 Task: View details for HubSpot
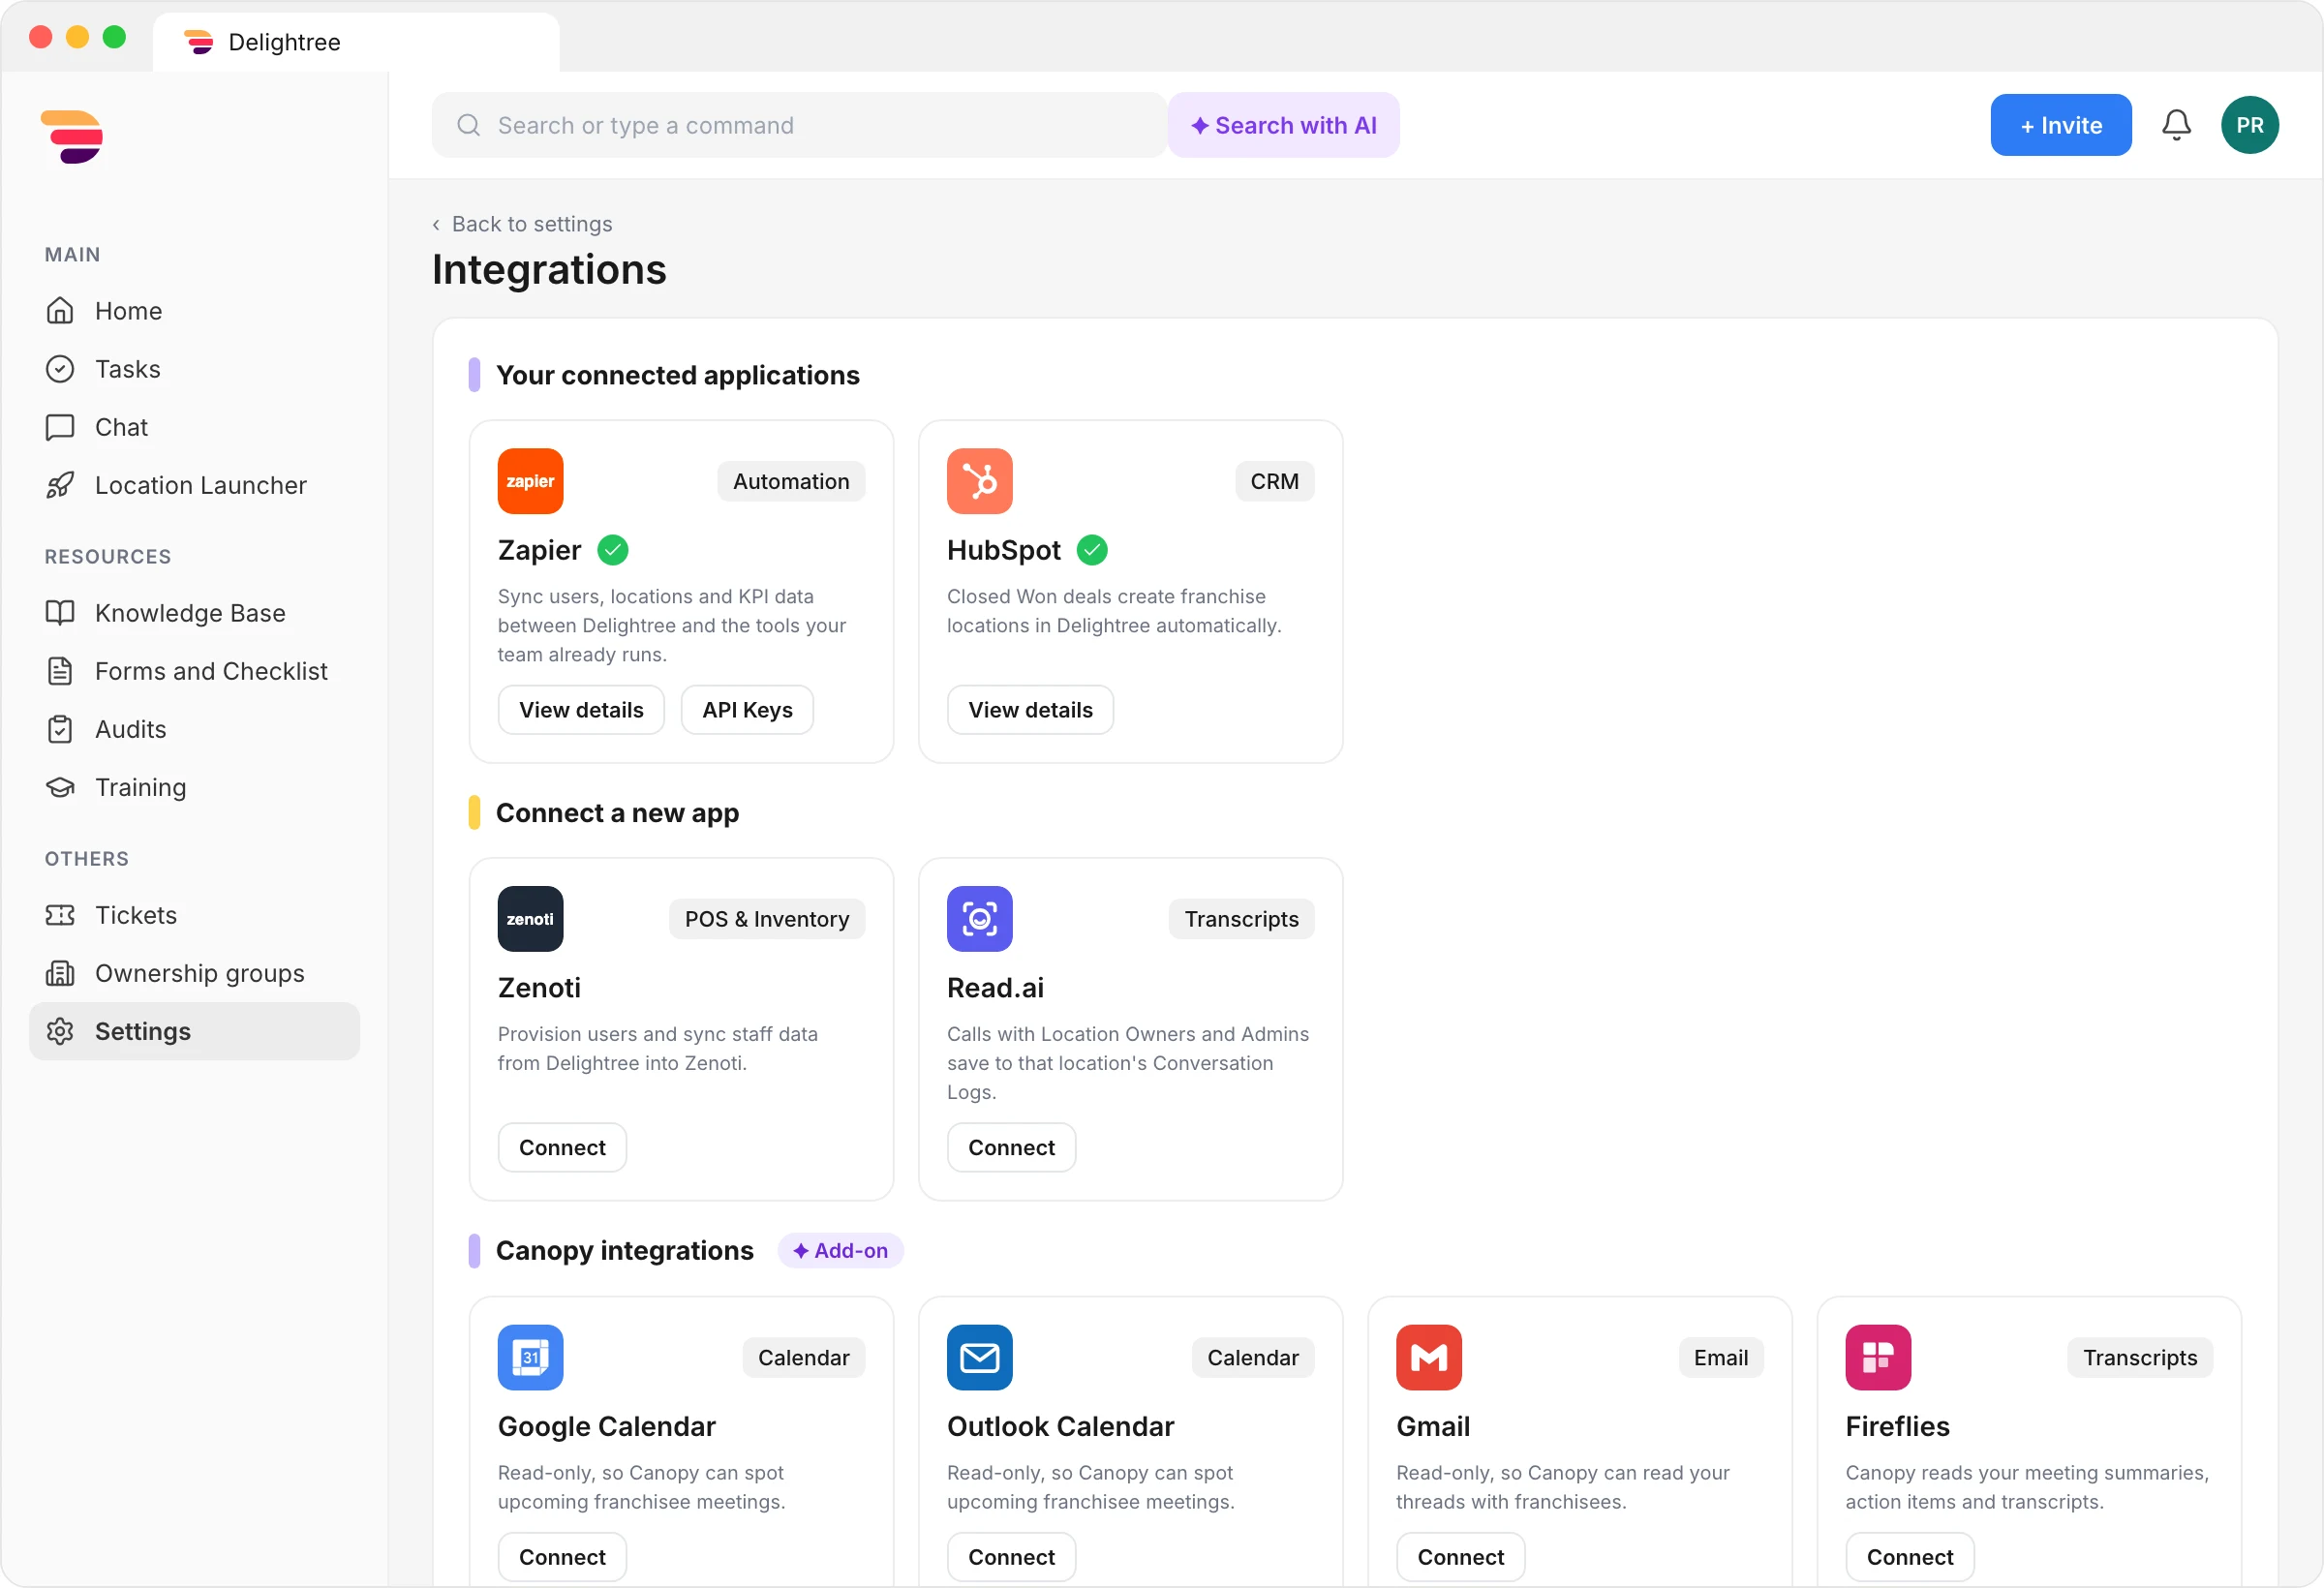coord(1030,710)
